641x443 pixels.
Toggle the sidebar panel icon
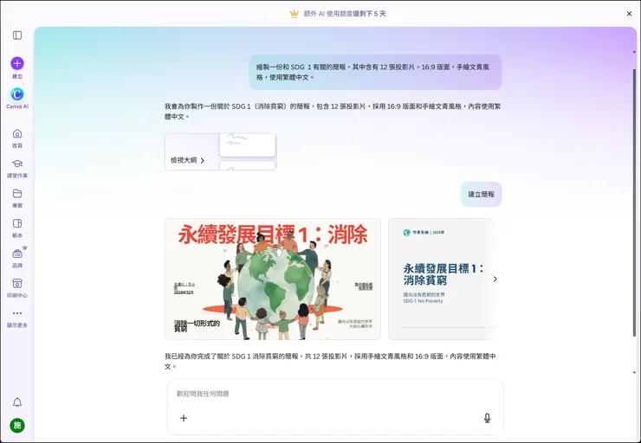pos(17,35)
